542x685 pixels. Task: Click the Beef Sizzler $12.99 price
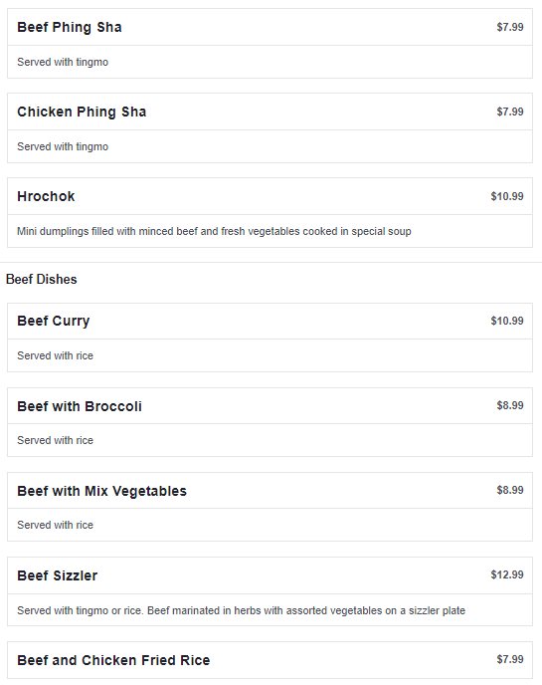click(x=507, y=574)
